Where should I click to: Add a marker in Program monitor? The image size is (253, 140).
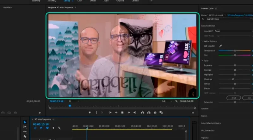pos(90,113)
